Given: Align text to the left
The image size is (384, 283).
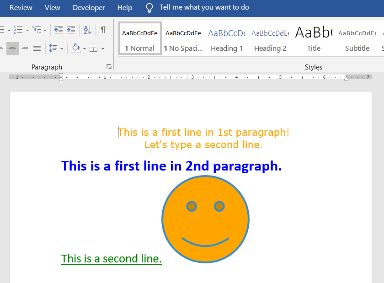Looking at the screenshot, I should (x=2, y=48).
